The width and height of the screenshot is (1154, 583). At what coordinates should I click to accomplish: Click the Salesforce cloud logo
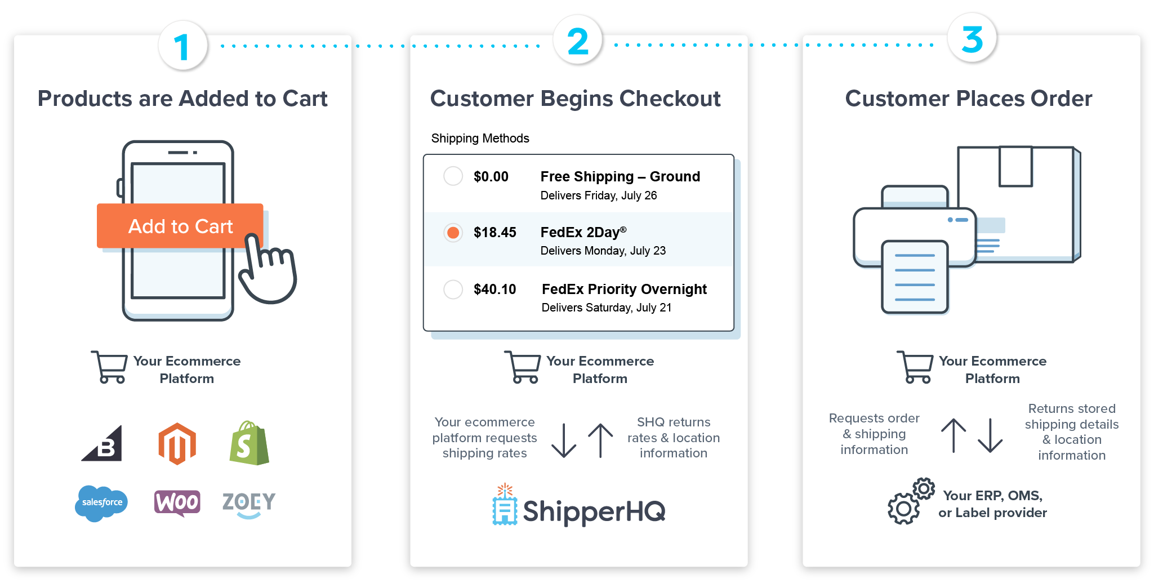(x=101, y=502)
